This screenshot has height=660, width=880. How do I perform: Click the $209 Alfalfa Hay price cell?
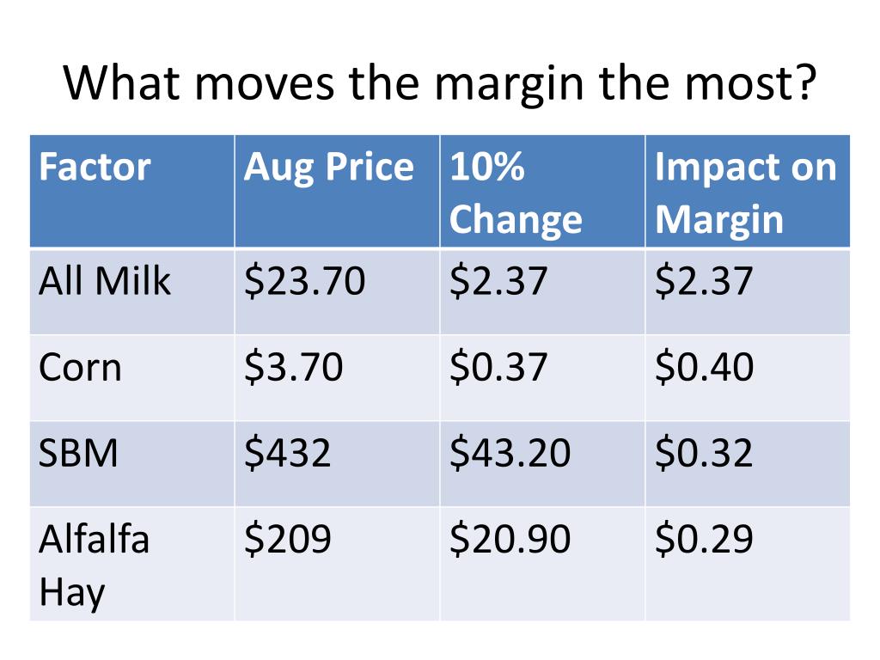[337, 564]
